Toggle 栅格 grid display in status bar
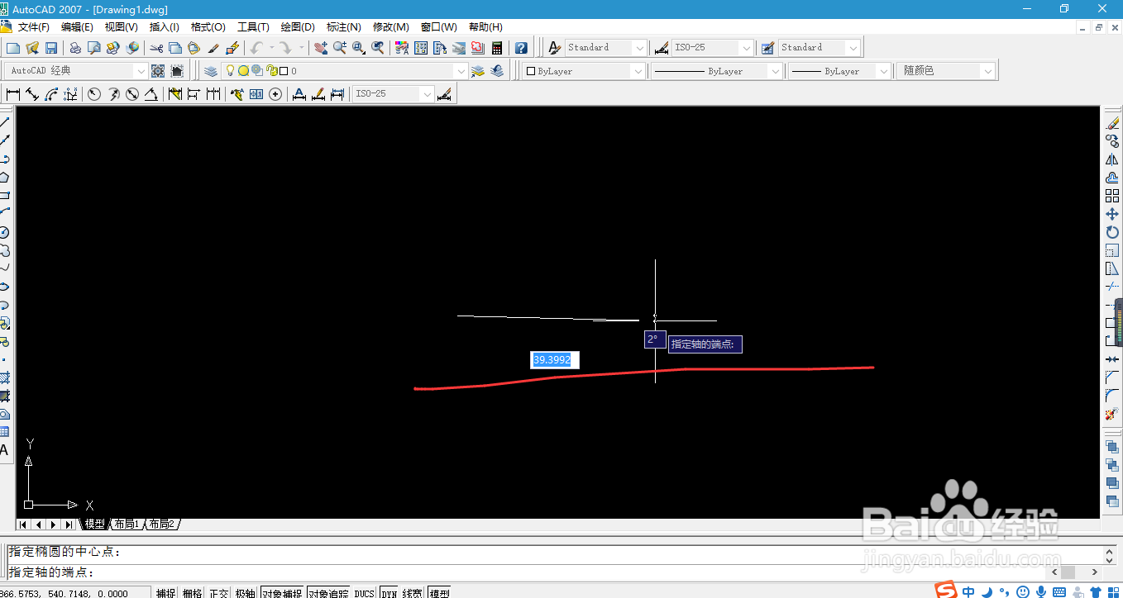Viewport: 1123px width, 598px height. pos(192,592)
